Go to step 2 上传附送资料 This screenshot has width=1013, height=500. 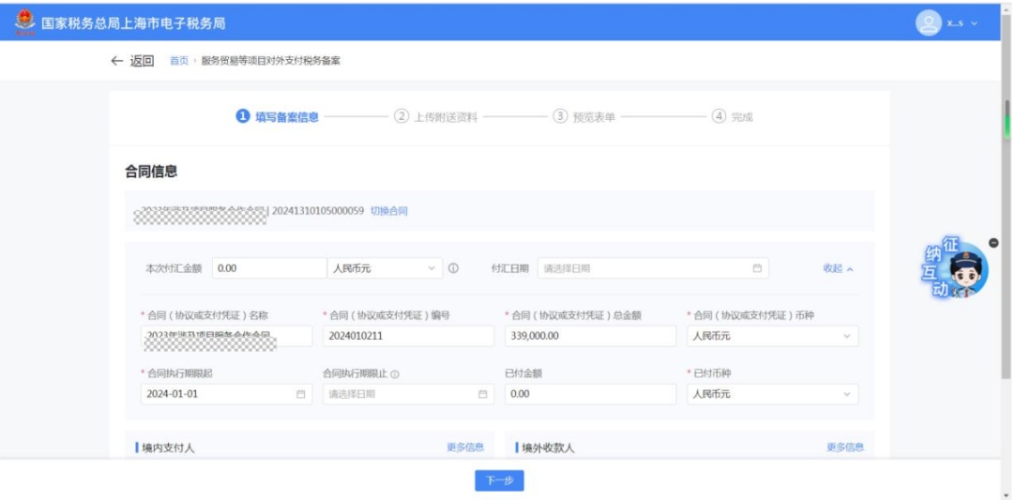tap(435, 117)
